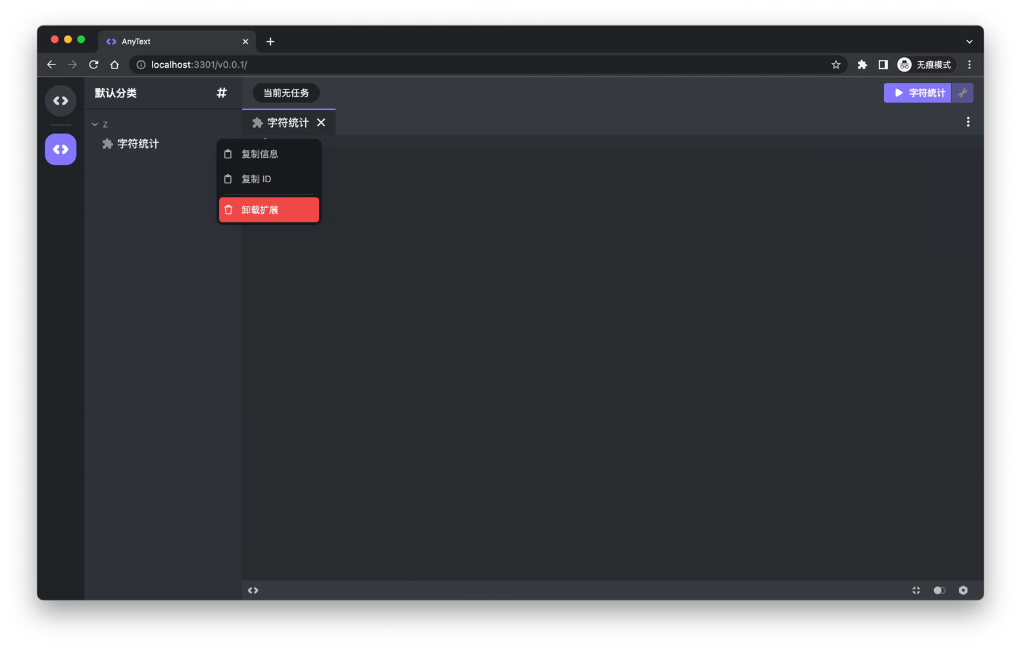Select 卸载扩展 uninstall option
This screenshot has width=1021, height=649.
(269, 210)
